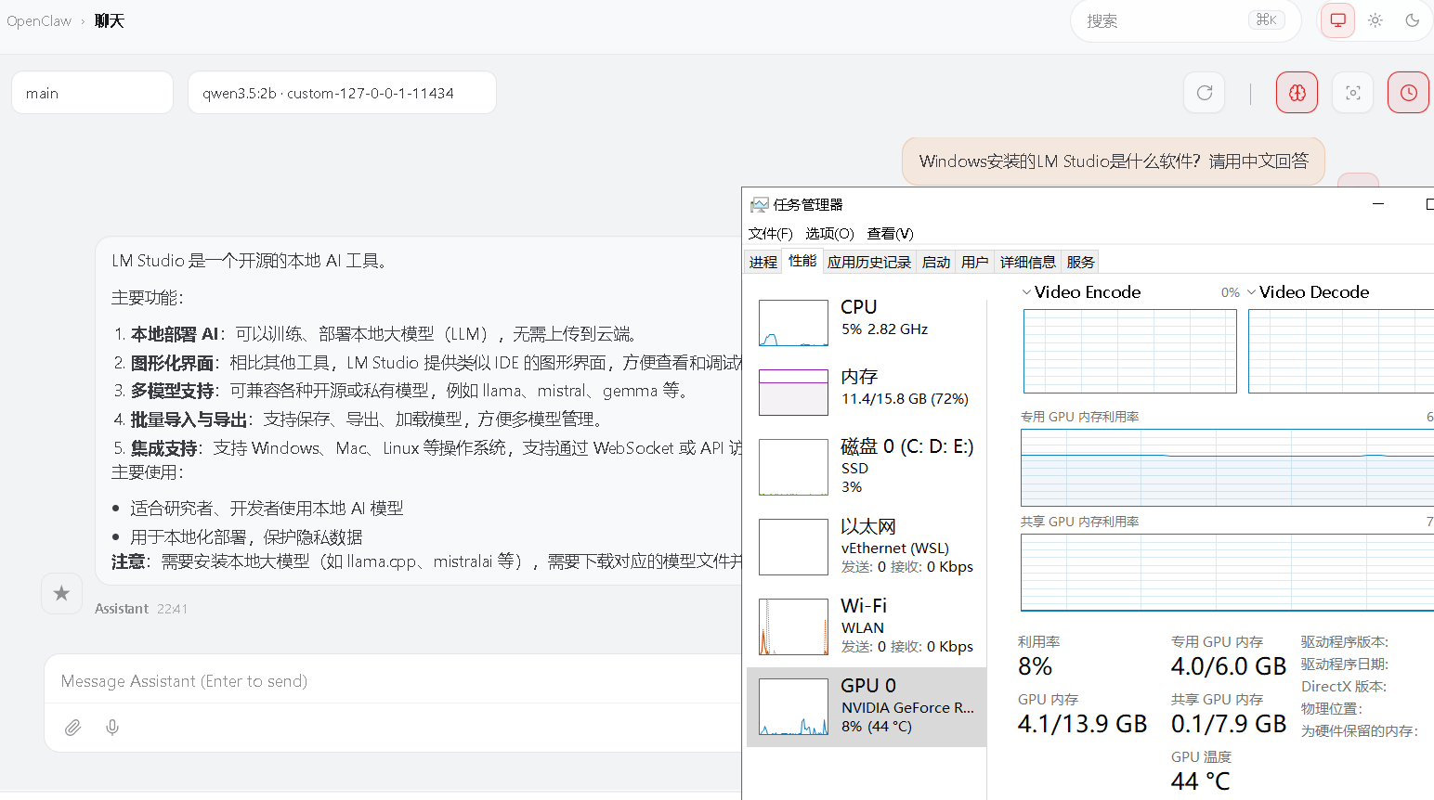Switch to the 详细信息 tab
Screen dimensions: 1434x800
tap(1028, 263)
